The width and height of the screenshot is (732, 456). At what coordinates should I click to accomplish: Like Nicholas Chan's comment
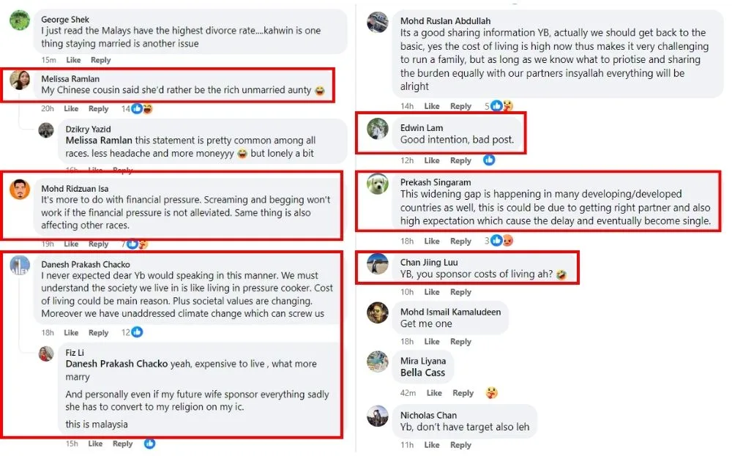[432, 445]
